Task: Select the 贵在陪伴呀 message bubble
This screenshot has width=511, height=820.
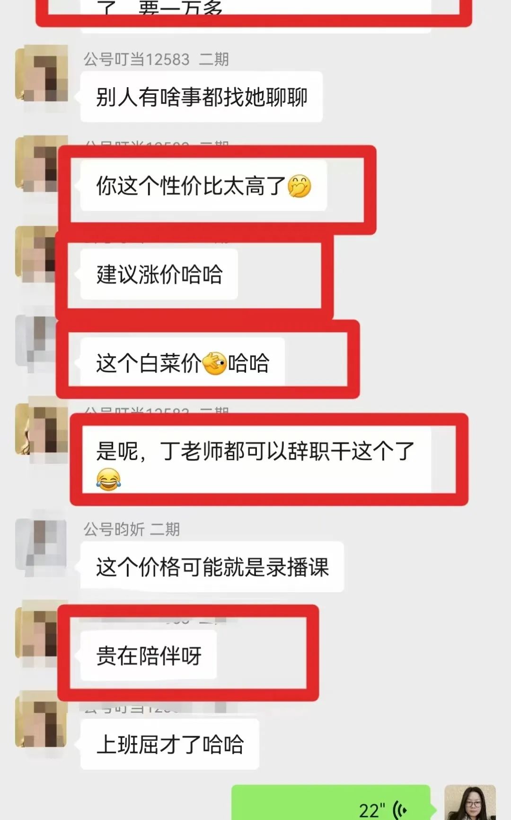Action: (x=149, y=655)
